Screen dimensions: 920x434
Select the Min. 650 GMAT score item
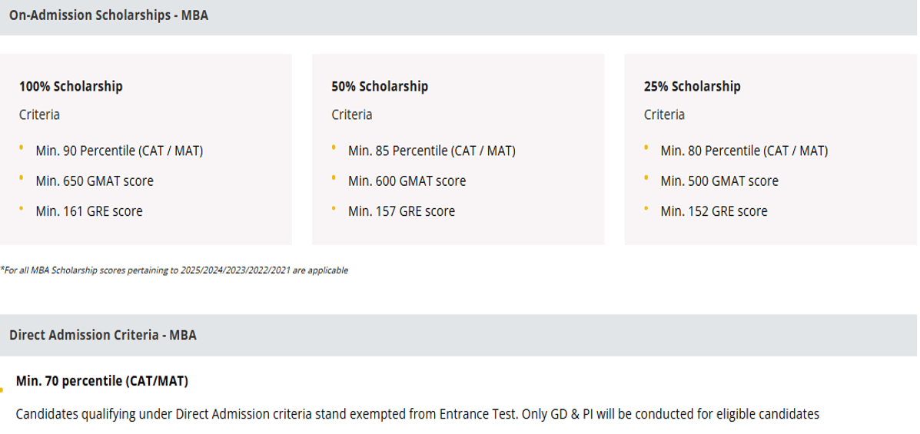point(94,181)
